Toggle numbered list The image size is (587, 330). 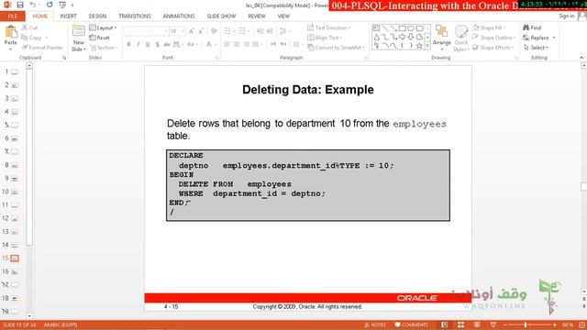point(243,31)
